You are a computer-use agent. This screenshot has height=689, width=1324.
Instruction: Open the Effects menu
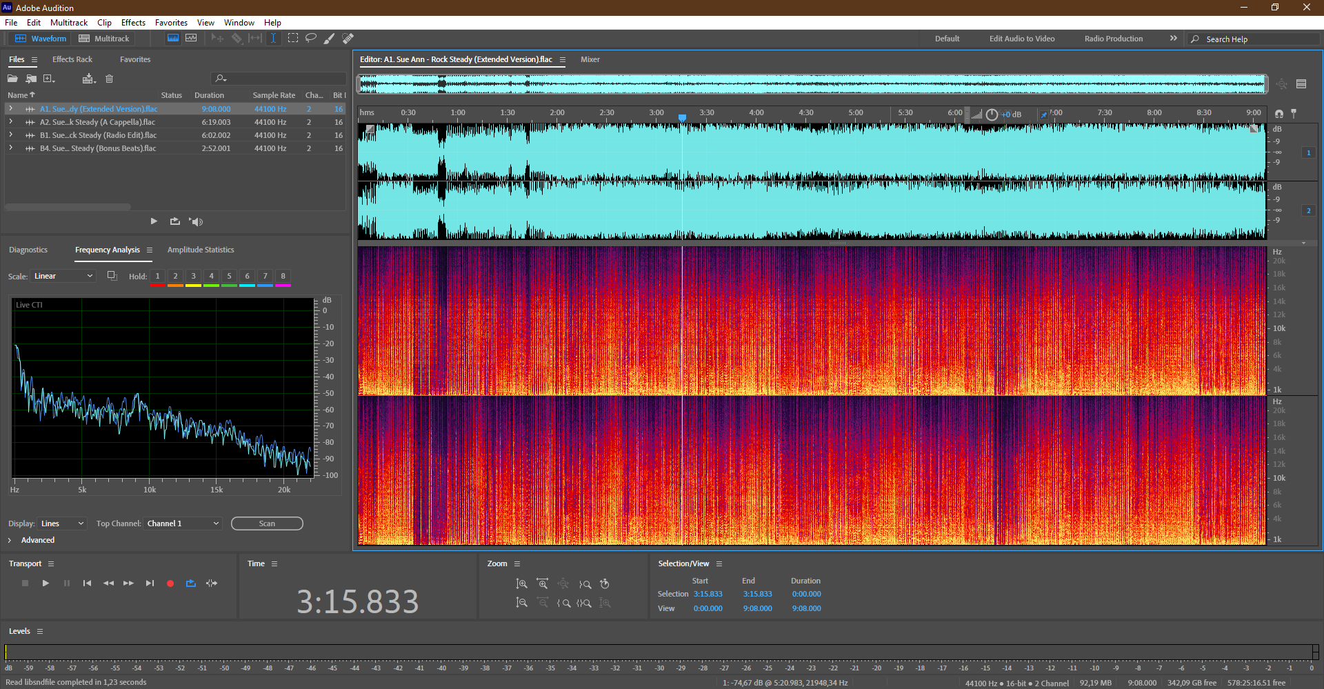(133, 22)
